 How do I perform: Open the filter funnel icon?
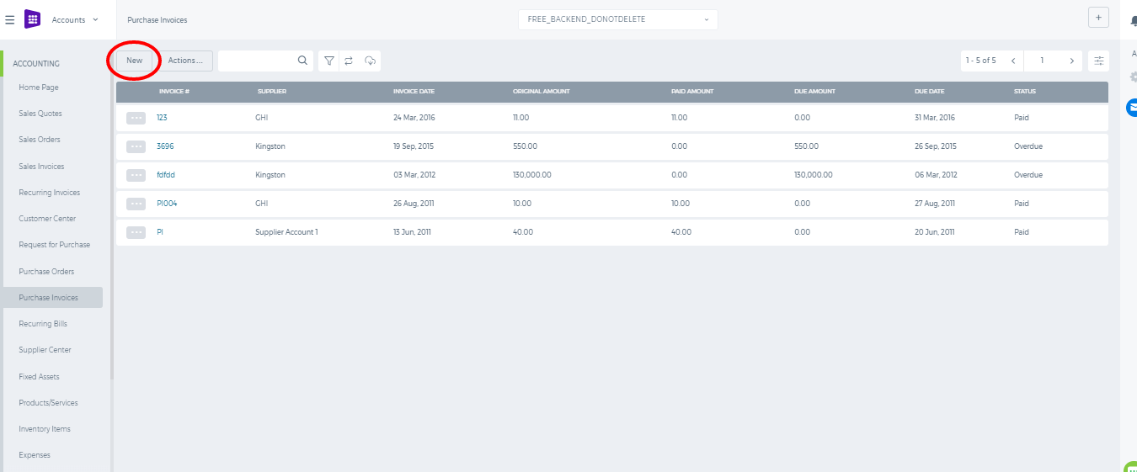(x=329, y=61)
